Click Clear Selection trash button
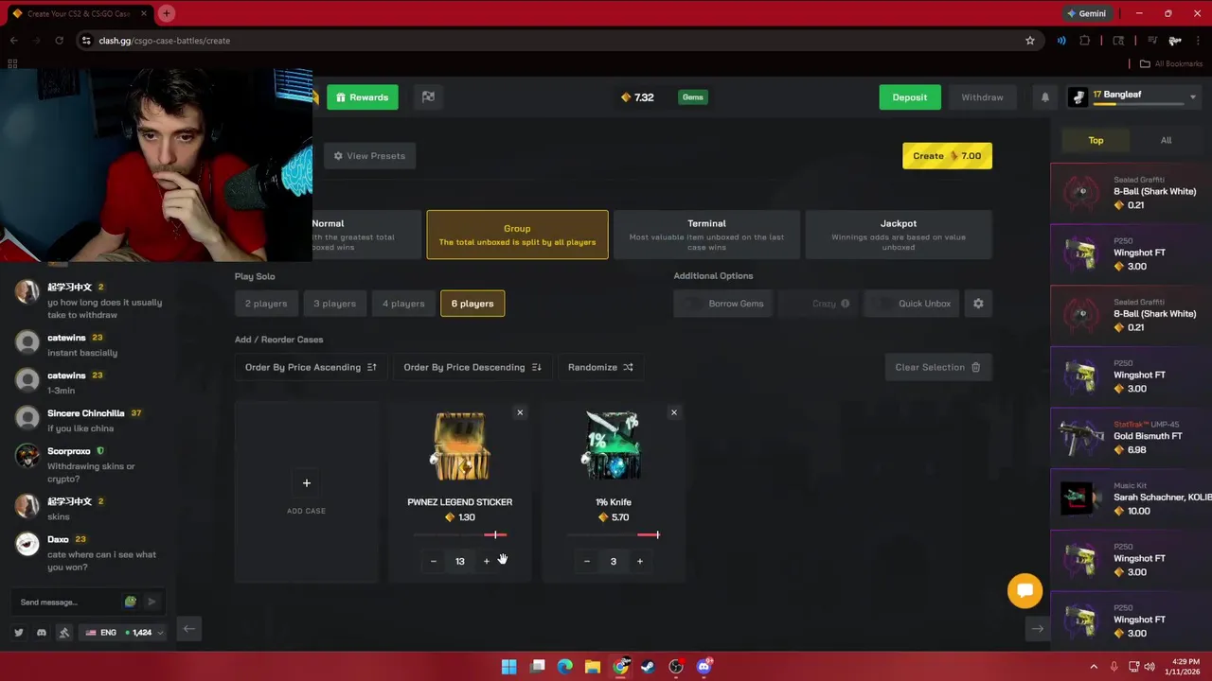 click(938, 367)
